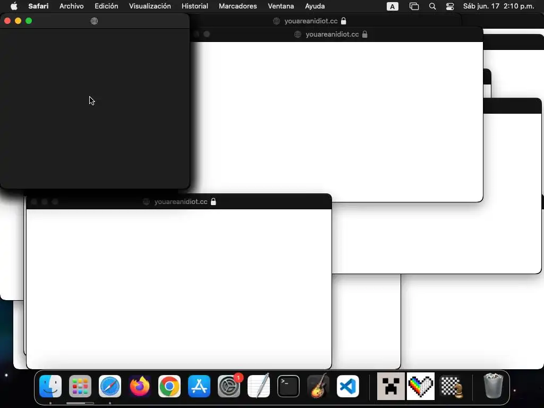This screenshot has width=544, height=408.
Task: Launch Google Chrome from the Dock
Action: (x=169, y=386)
